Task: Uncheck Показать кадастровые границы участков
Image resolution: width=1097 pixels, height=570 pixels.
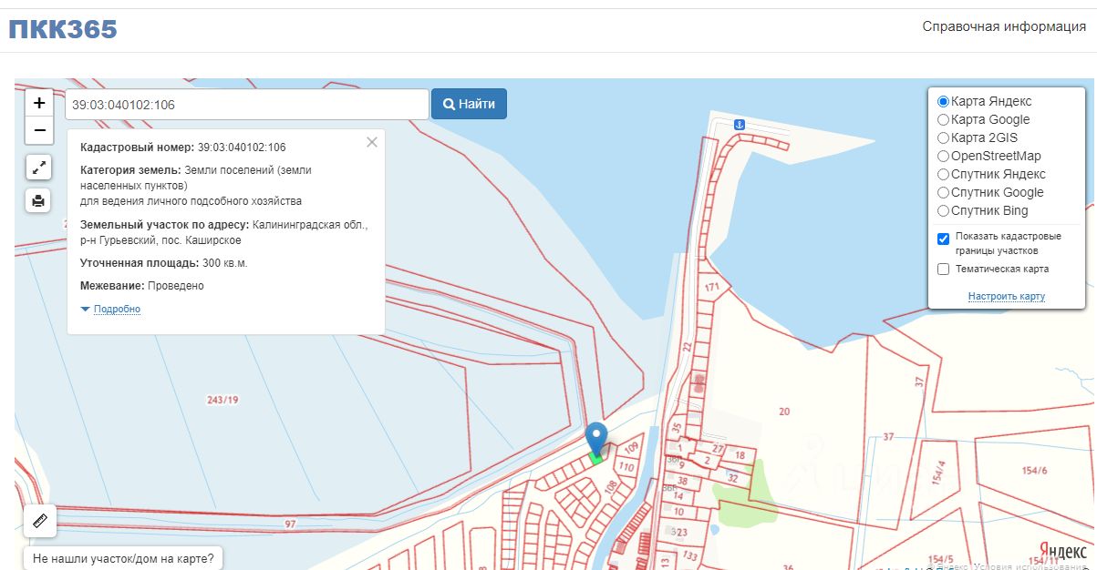Action: click(x=944, y=239)
